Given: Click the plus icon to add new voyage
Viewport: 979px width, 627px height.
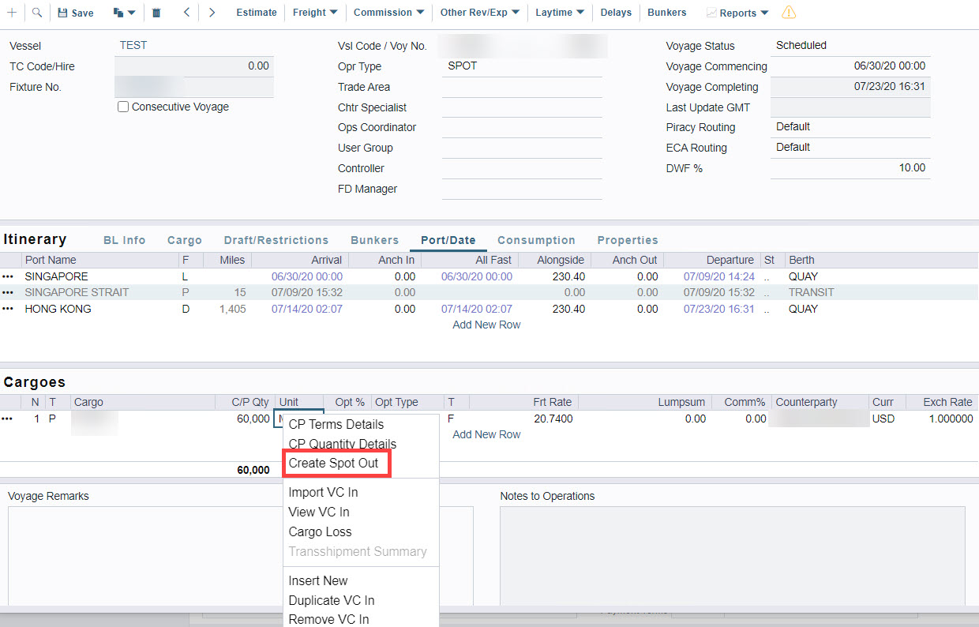Looking at the screenshot, I should (12, 13).
